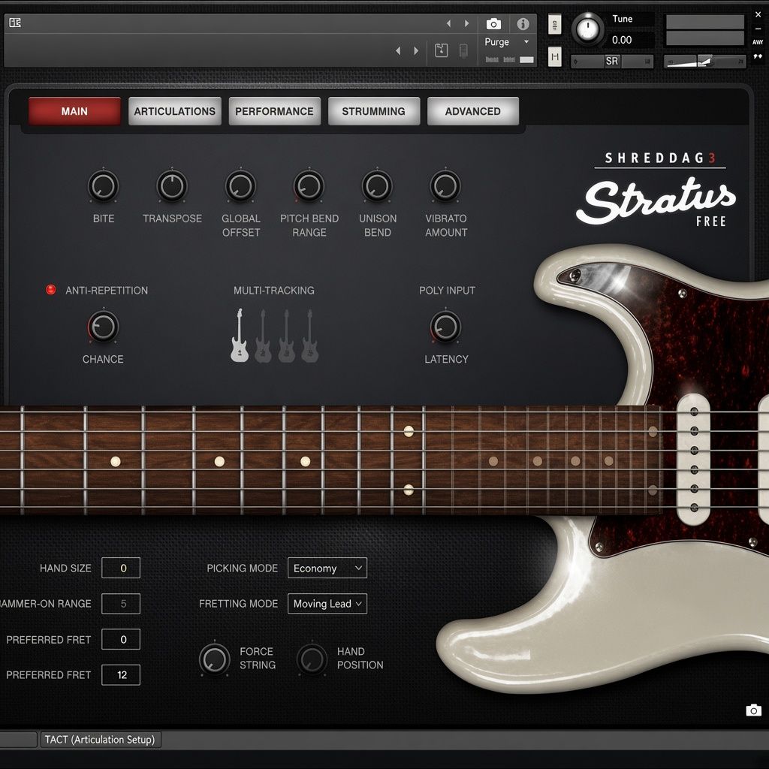Click the camera icon at the bottom right
Viewport: 769px width, 769px height.
[x=753, y=710]
